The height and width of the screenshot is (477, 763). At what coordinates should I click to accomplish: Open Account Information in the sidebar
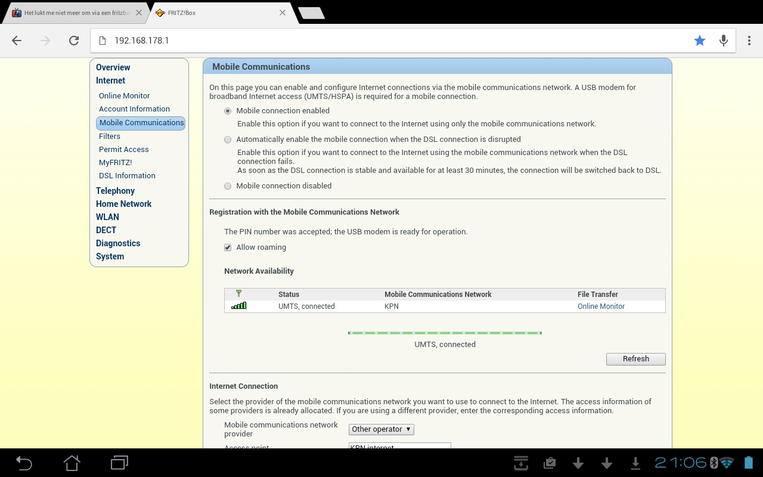(x=135, y=109)
